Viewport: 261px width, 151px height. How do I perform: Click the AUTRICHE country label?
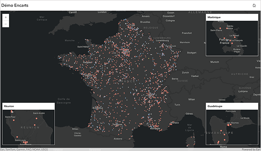[240, 74]
